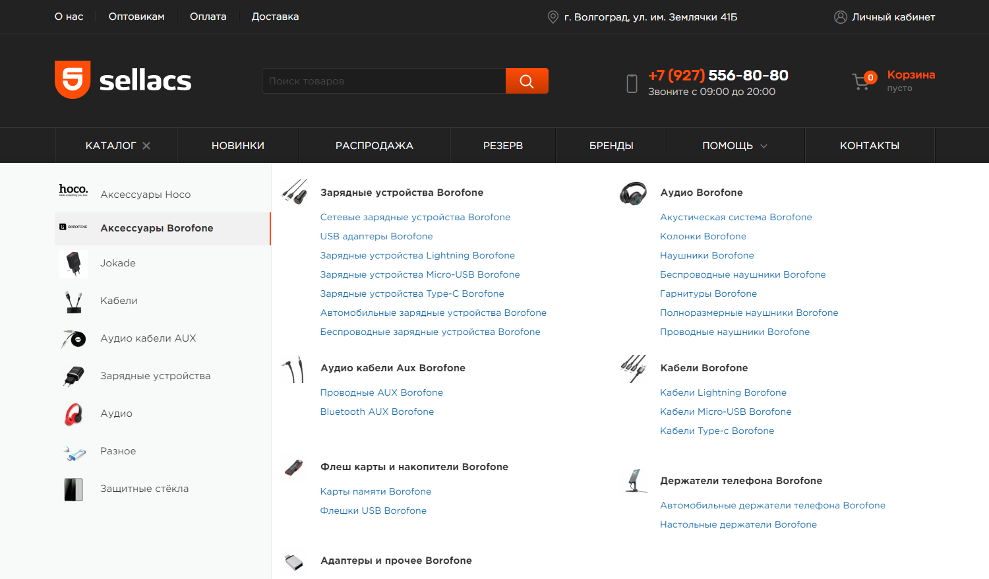989x579 pixels.
Task: Click the Аудио кабели Aux Borofone icon
Action: coord(293,369)
